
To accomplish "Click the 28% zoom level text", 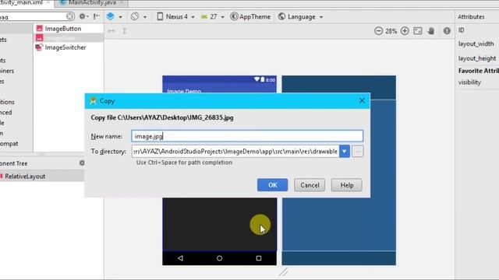I will pyautogui.click(x=391, y=31).
